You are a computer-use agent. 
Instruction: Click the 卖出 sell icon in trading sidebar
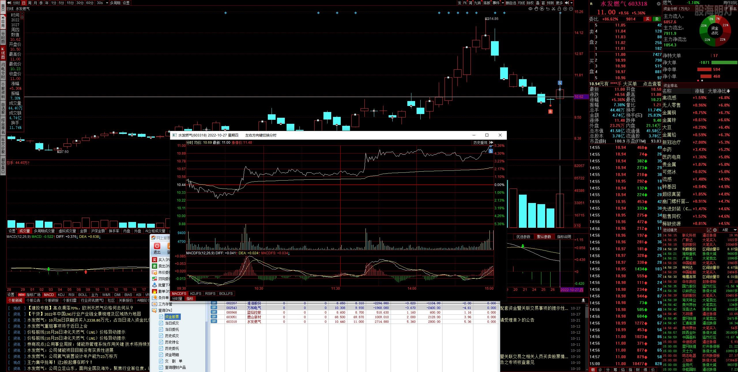click(155, 266)
